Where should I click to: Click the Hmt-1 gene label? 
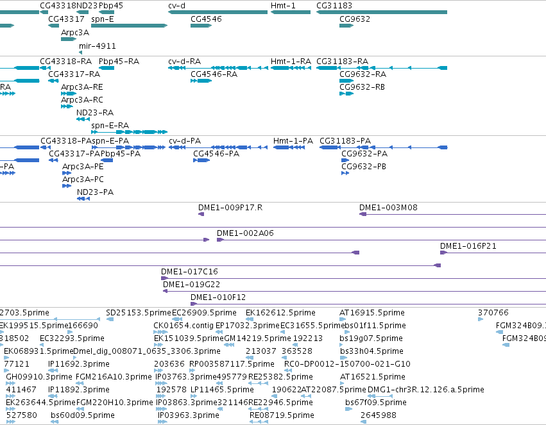coord(283,6)
